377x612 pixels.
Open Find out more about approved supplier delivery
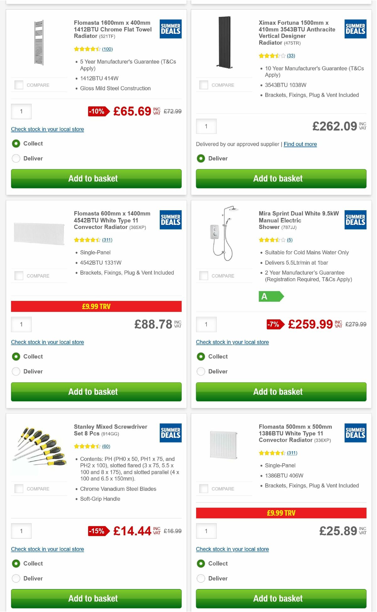click(300, 144)
